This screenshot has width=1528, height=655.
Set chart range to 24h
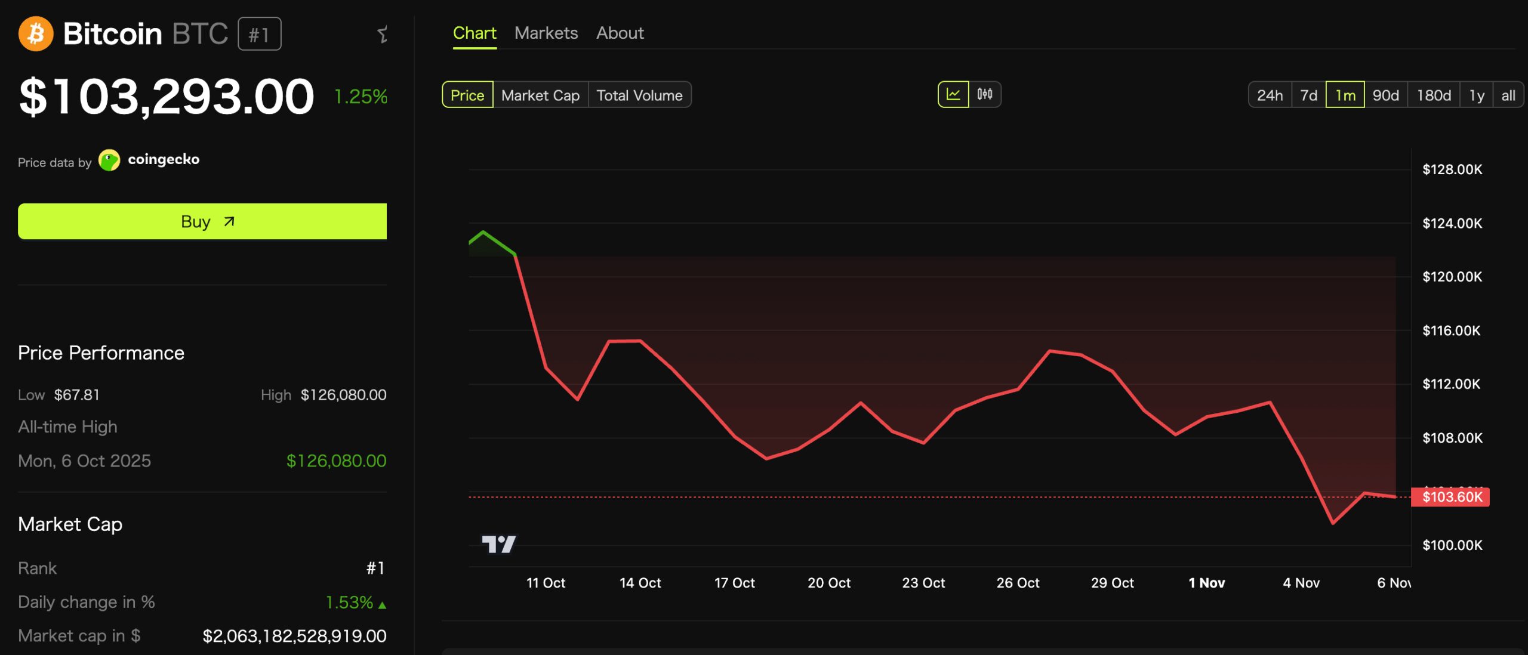[1270, 95]
